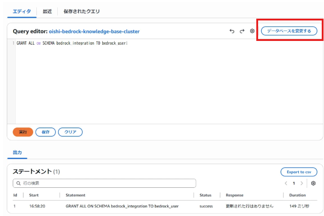The height and width of the screenshot is (216, 324).
Task: Run the query with the 実行 button
Action: [23, 132]
